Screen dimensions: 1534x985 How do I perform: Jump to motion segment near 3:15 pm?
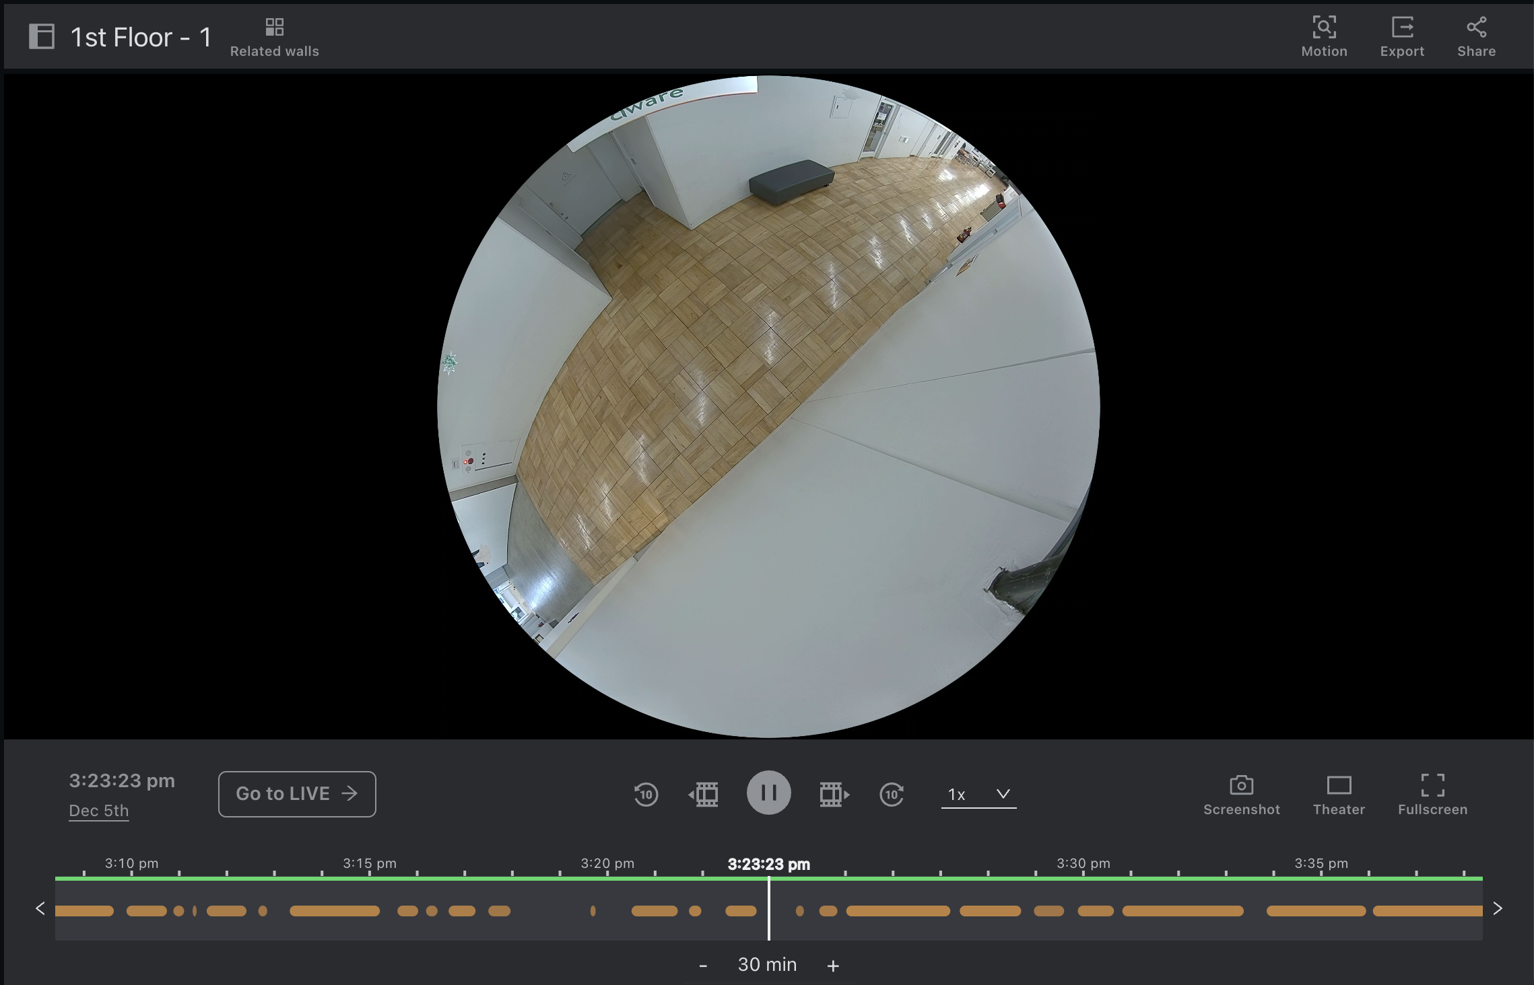point(335,911)
